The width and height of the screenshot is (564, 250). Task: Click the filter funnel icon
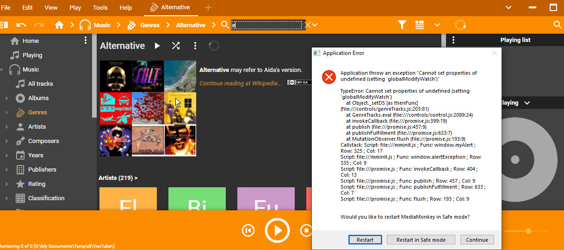coord(402,25)
